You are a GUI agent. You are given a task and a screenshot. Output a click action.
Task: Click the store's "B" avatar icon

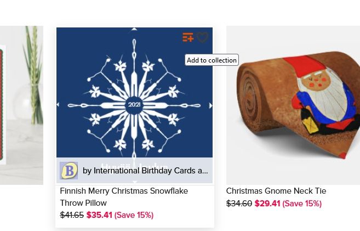click(69, 171)
